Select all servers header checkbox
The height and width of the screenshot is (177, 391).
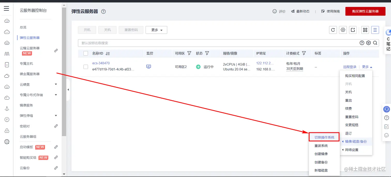[86, 53]
